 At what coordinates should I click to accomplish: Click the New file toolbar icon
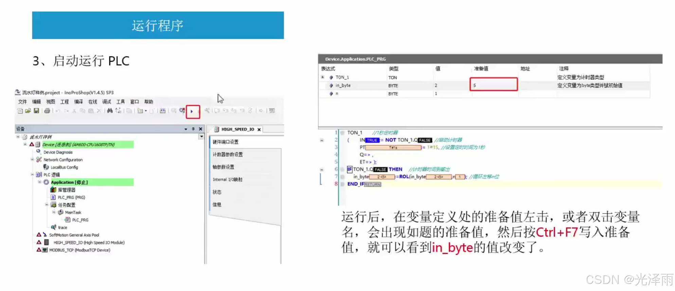click(20, 111)
